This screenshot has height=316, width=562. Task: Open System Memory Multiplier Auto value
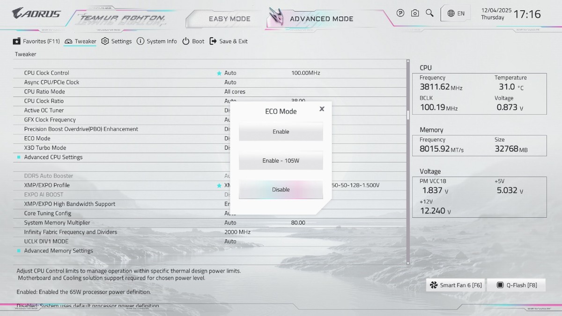230,223
